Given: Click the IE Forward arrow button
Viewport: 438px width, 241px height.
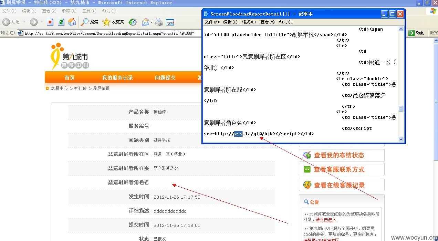Looking at the screenshot, I should [x=33, y=22].
